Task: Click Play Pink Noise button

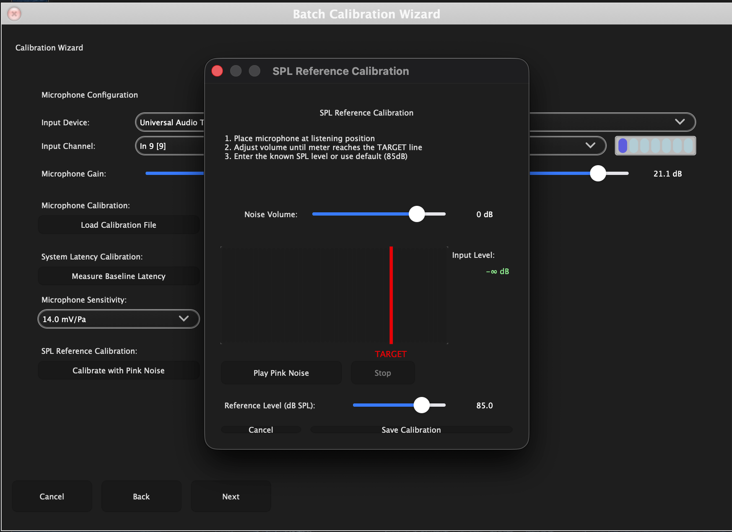Action: pyautogui.click(x=281, y=373)
